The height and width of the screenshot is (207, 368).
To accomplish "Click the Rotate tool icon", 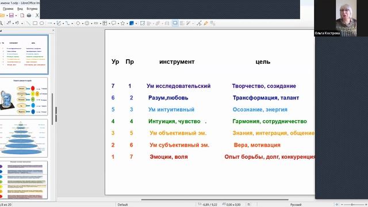I will pyautogui.click(x=143, y=23).
